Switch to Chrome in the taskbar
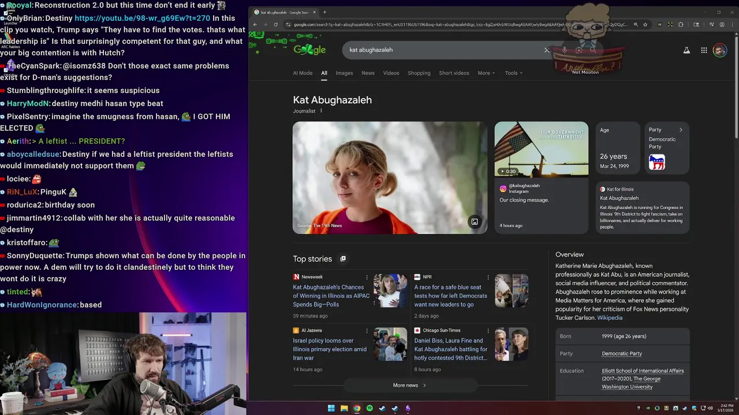The image size is (739, 415). coord(357,409)
